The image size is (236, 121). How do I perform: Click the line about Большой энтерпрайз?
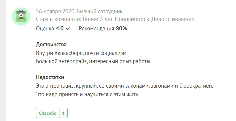click(x=94, y=62)
